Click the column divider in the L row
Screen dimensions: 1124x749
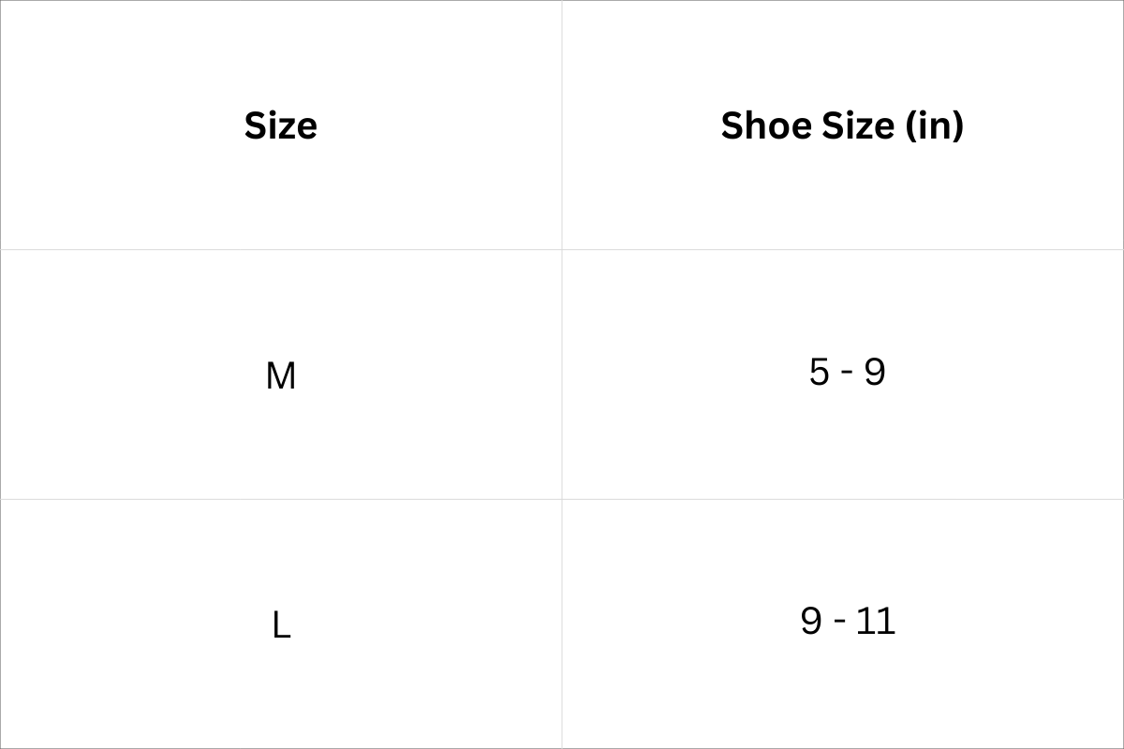(562, 624)
